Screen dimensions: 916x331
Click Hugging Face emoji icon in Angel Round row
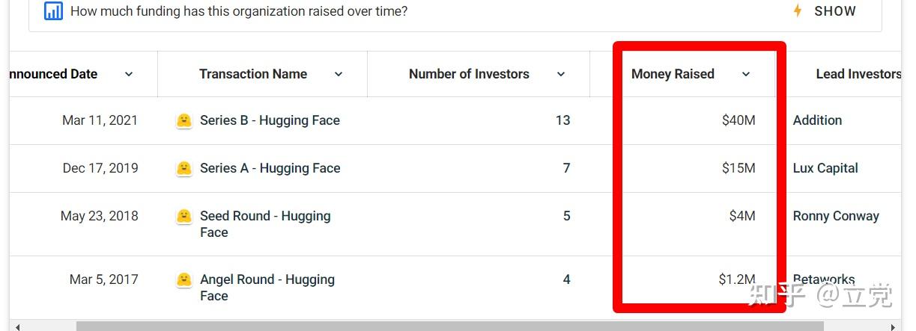183,280
